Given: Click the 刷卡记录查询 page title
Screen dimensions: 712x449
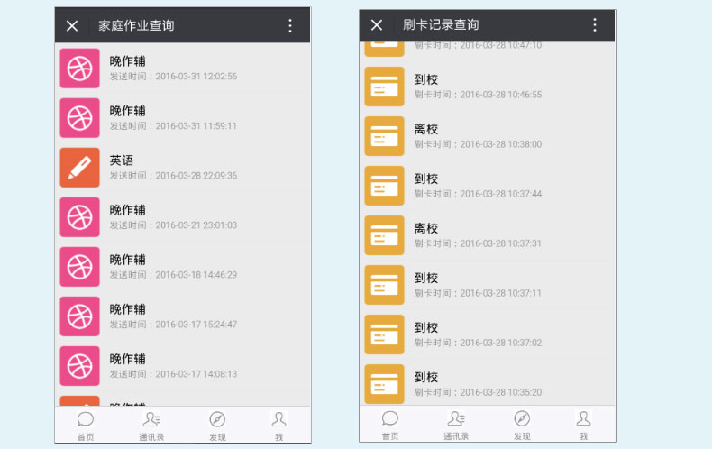Looking at the screenshot, I should 441,24.
